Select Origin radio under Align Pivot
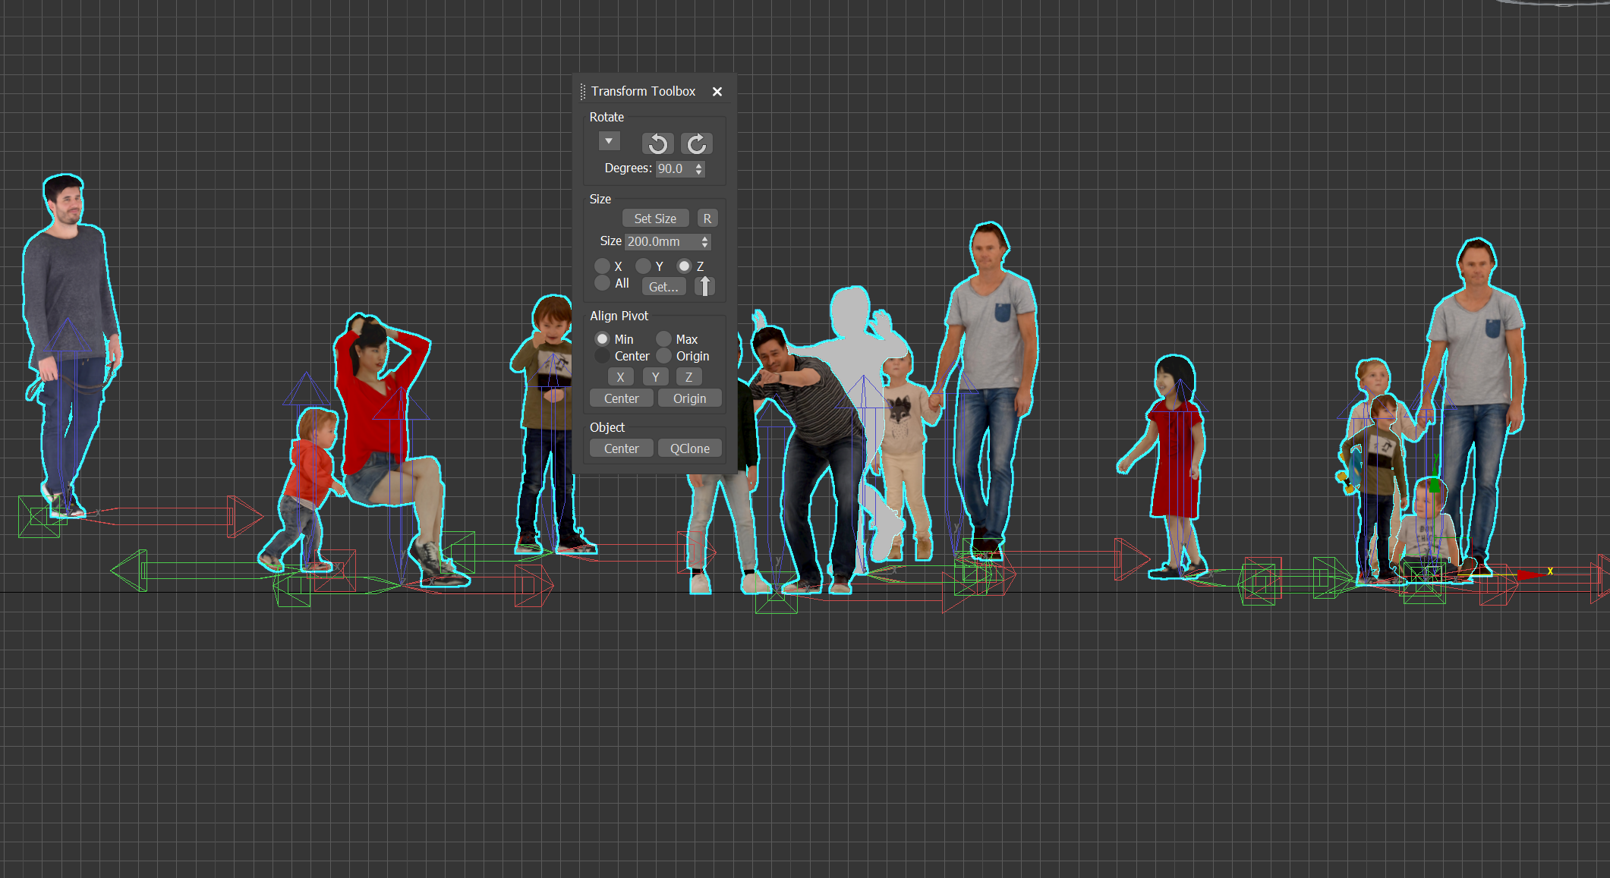 pyautogui.click(x=664, y=356)
